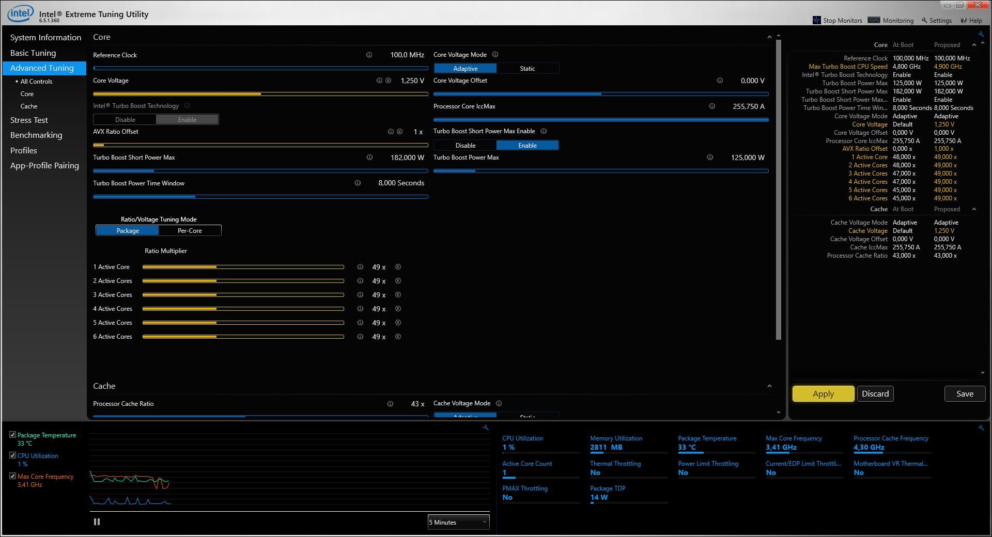992x537 pixels.
Task: Set Core Voltage Mode to Static
Action: point(528,68)
